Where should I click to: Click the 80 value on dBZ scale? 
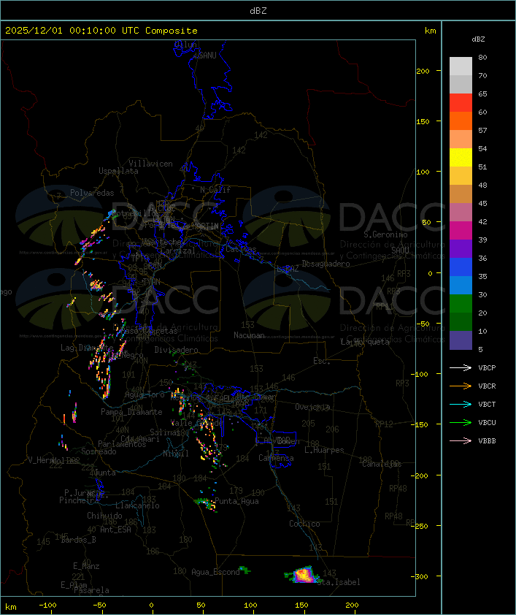point(482,57)
